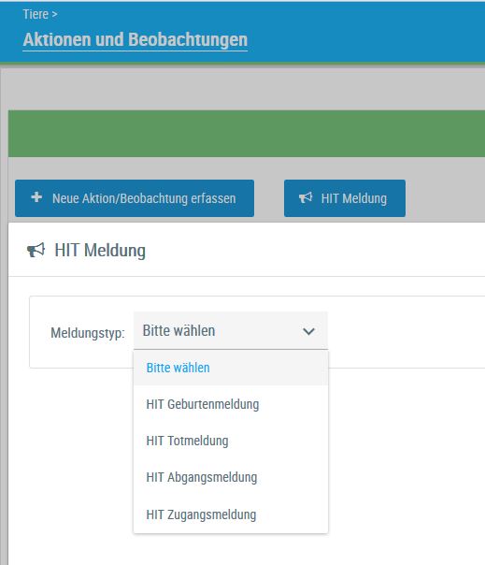Open the Tiere breadcrumb link
Image resolution: width=485 pixels, height=565 pixels.
click(36, 14)
